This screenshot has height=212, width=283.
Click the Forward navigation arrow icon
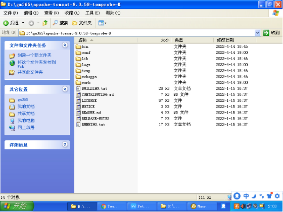[31, 23]
